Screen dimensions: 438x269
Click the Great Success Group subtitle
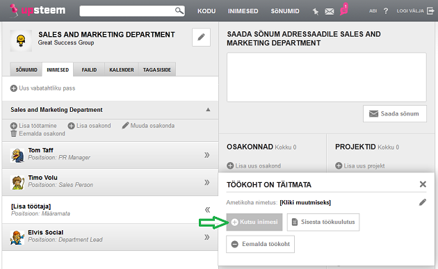[66, 42]
